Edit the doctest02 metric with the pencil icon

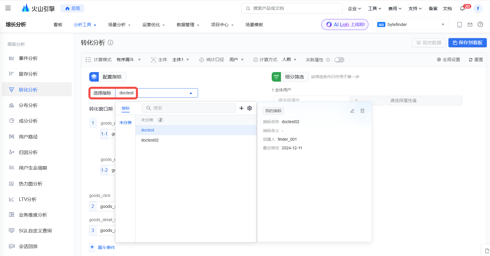click(352, 111)
